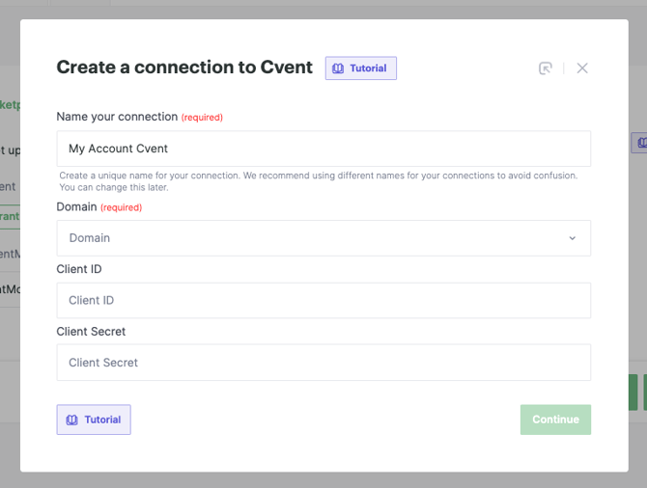647x488 pixels.
Task: Click the 'Create a connection to Cvent' heading
Action: pos(184,68)
